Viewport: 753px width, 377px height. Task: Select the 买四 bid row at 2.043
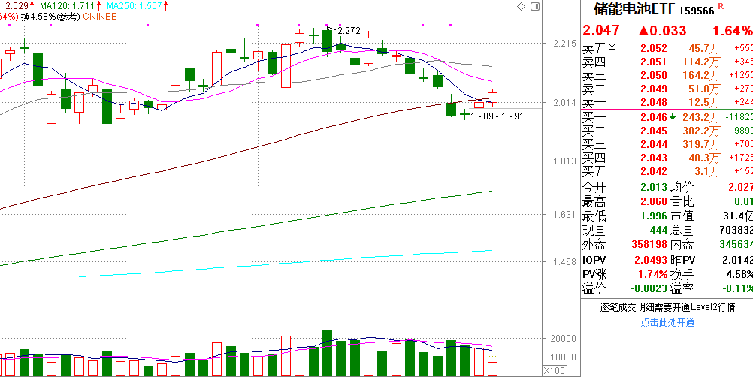pyautogui.click(x=667, y=158)
